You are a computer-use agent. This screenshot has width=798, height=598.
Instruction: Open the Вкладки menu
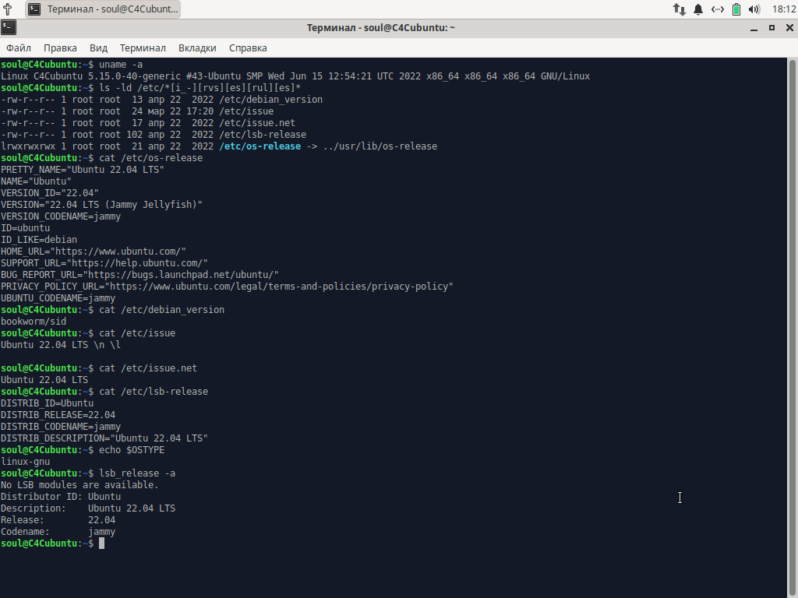(197, 47)
